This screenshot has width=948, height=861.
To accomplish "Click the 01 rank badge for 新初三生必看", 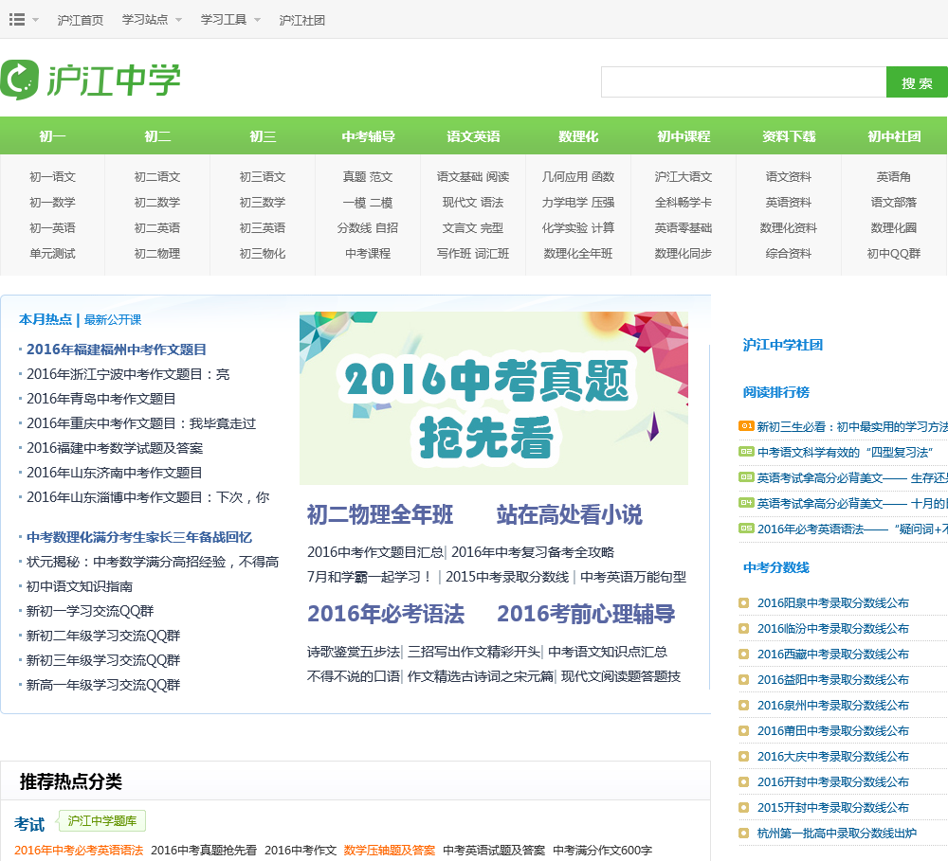I will click(746, 426).
